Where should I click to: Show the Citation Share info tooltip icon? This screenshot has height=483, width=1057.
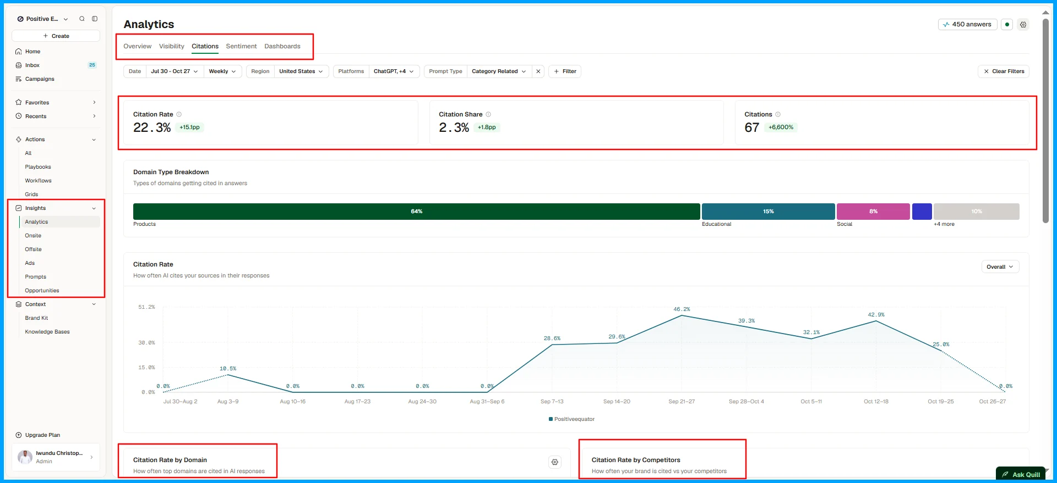point(488,114)
